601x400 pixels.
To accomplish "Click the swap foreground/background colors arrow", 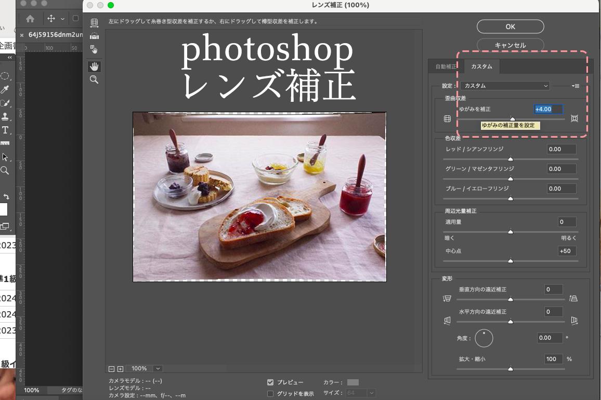I will coord(6,196).
